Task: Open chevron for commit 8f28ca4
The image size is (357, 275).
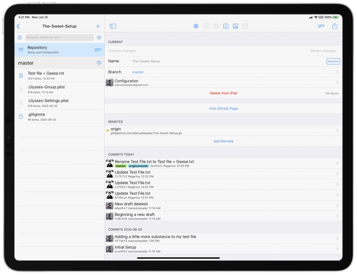Action: click(337, 195)
